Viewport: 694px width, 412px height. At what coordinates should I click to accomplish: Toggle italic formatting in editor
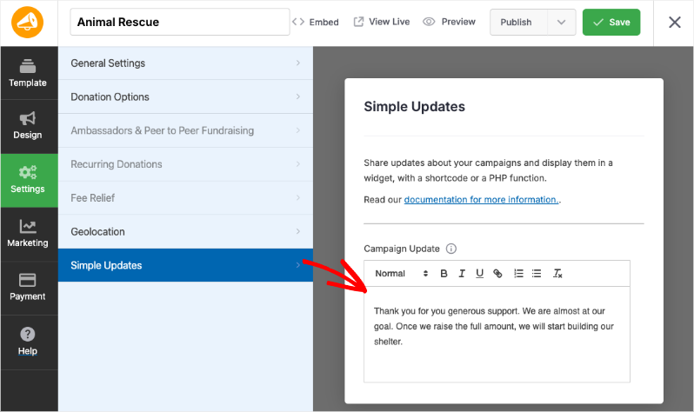pyautogui.click(x=462, y=274)
